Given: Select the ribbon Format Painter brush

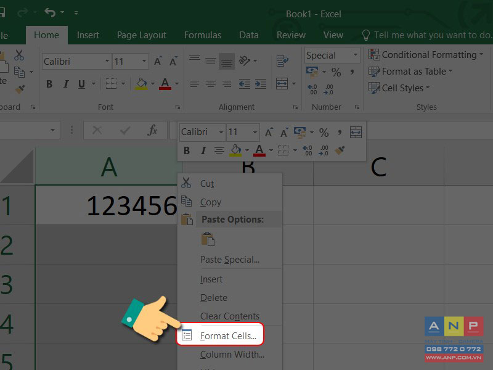Looking at the screenshot, I should click(x=20, y=89).
